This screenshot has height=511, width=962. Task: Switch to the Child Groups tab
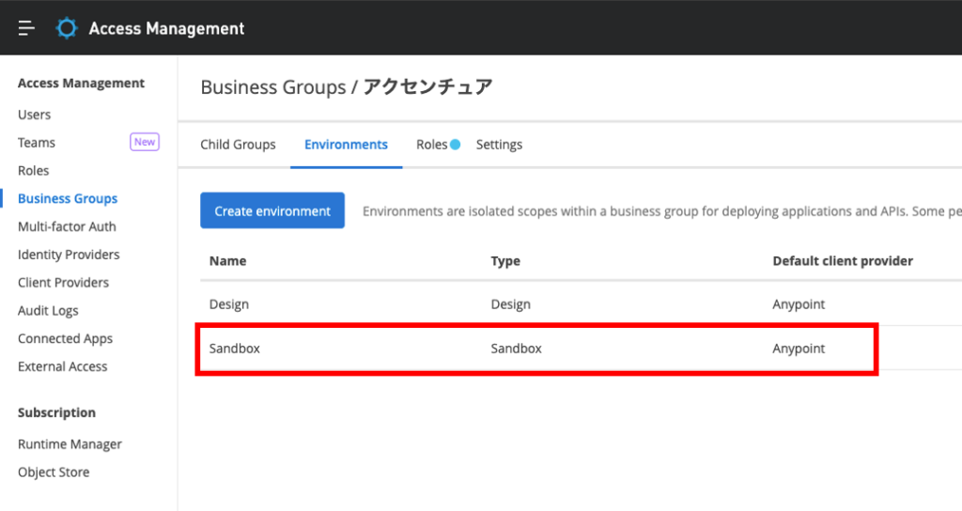[x=238, y=145]
